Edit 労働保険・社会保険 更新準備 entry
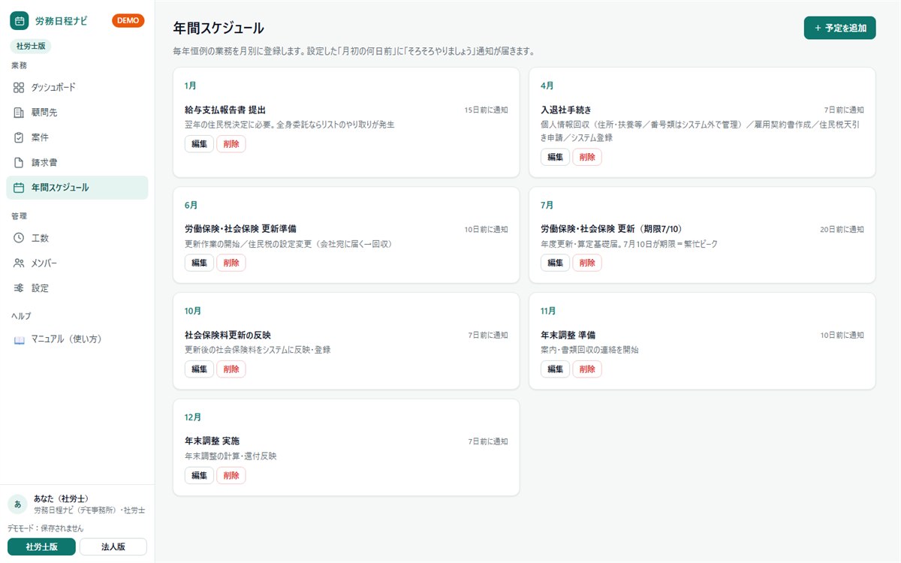Image resolution: width=901 pixels, height=563 pixels. click(x=199, y=263)
